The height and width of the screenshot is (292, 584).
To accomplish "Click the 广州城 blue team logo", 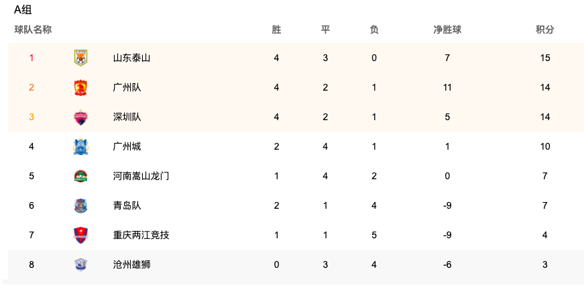I will (x=80, y=146).
